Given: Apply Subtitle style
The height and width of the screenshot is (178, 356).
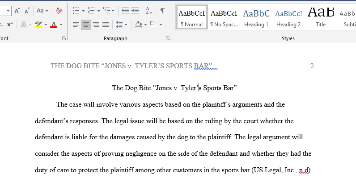Looking at the screenshot, I should click(x=347, y=17).
